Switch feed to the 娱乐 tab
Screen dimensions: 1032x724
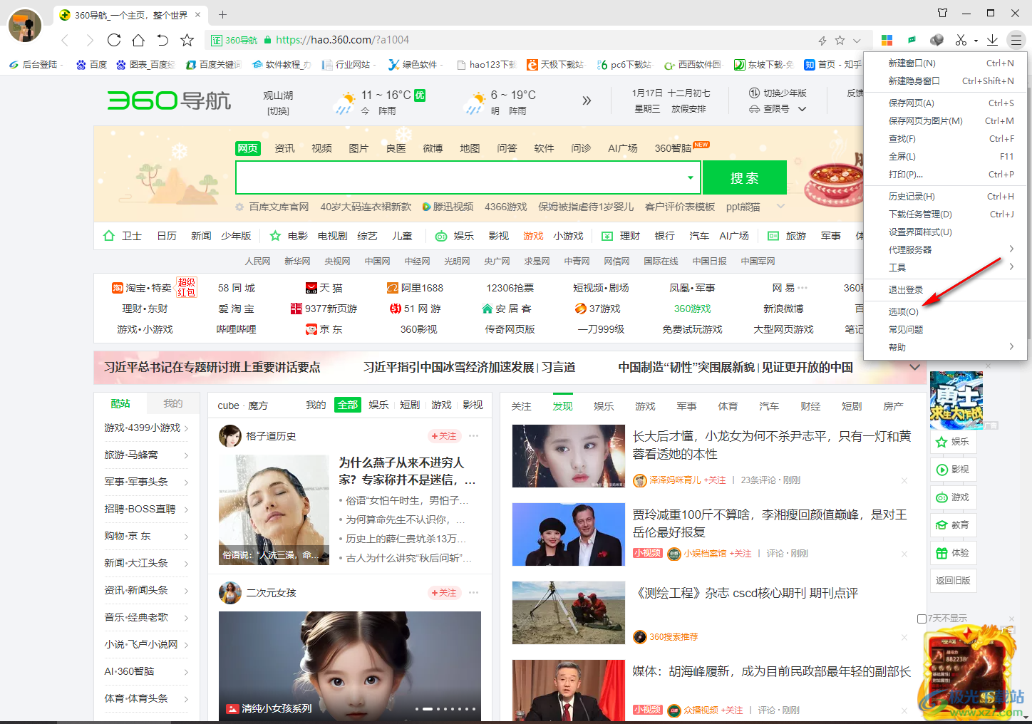pyautogui.click(x=604, y=406)
